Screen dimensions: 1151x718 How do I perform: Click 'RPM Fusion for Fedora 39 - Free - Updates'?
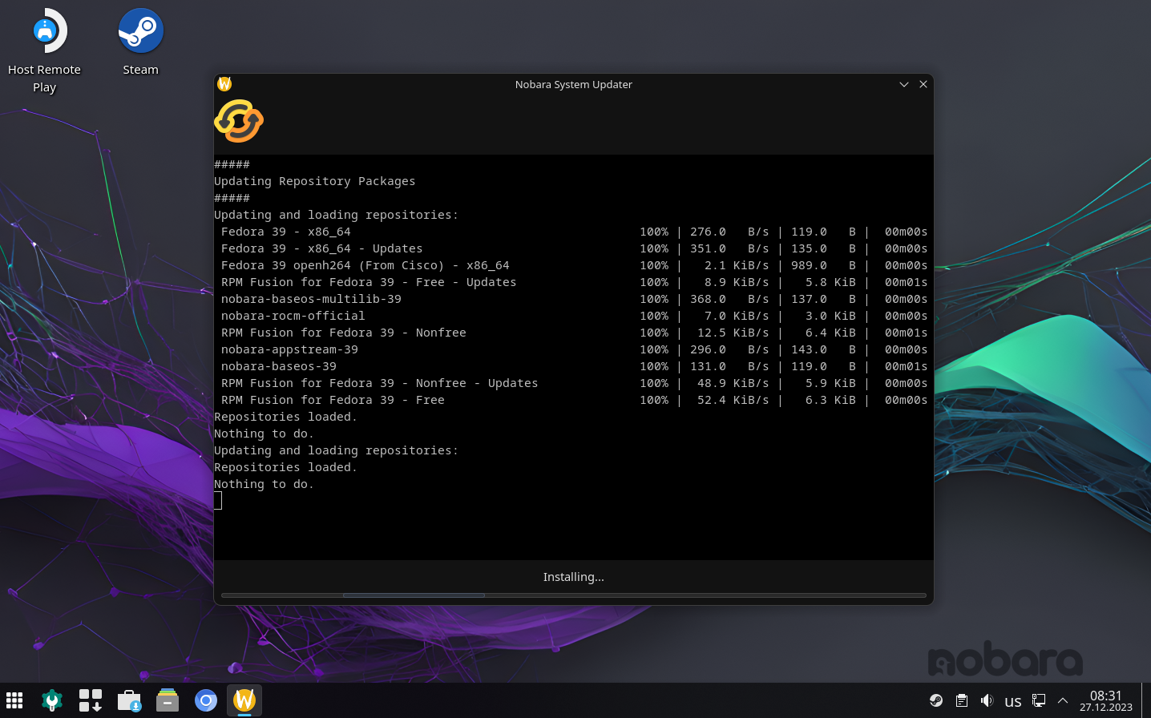coord(369,282)
